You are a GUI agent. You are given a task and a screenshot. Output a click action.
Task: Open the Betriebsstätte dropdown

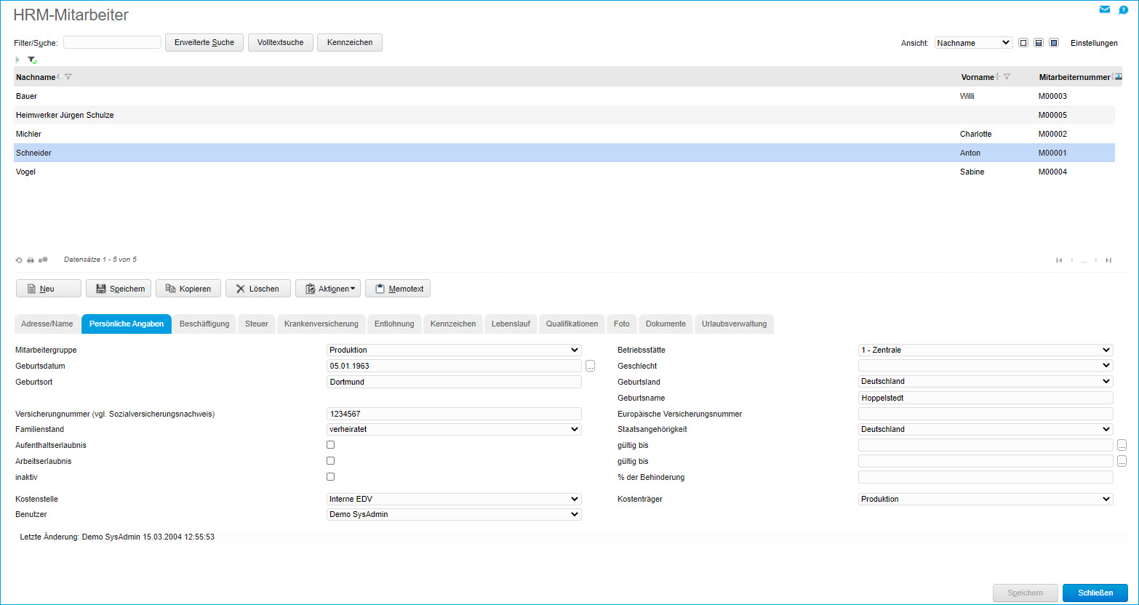[x=986, y=350]
